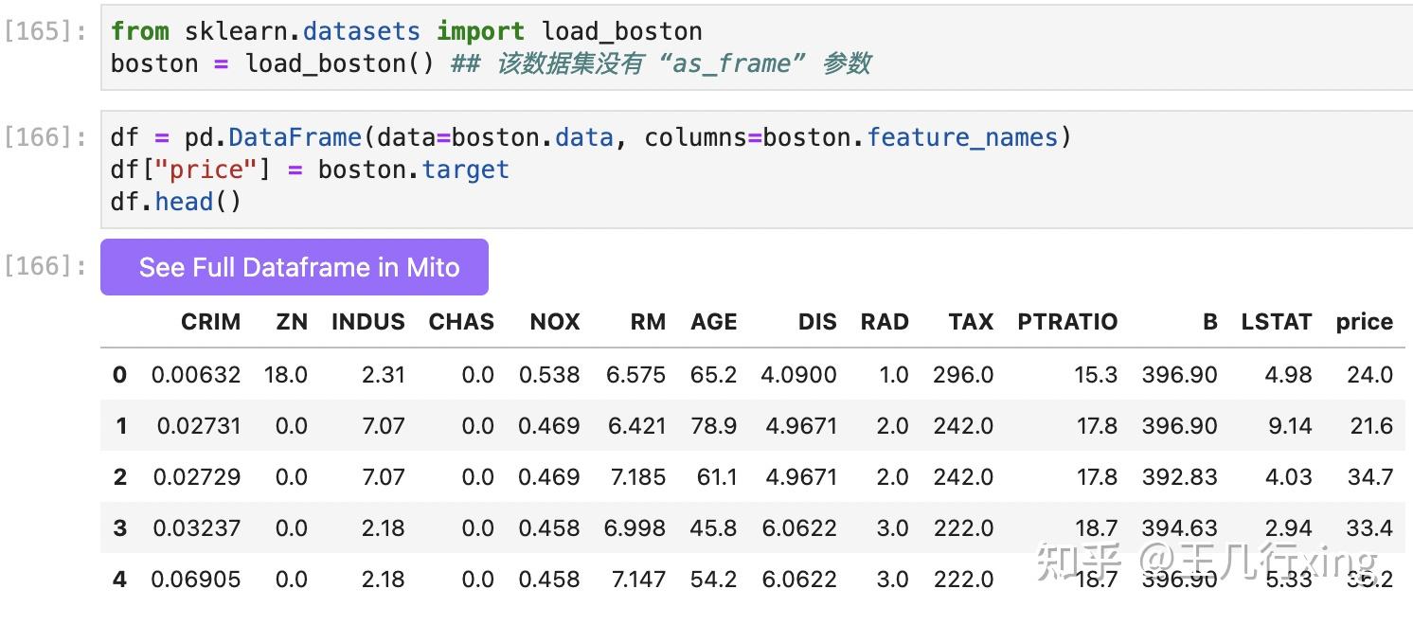The image size is (1413, 625).
Task: Select the NOX column header
Action: [x=554, y=322]
